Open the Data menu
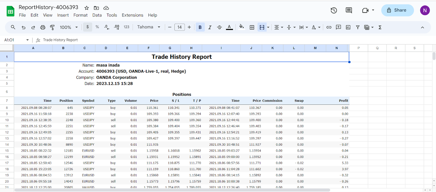This screenshot has height=192, width=436. click(x=97, y=15)
